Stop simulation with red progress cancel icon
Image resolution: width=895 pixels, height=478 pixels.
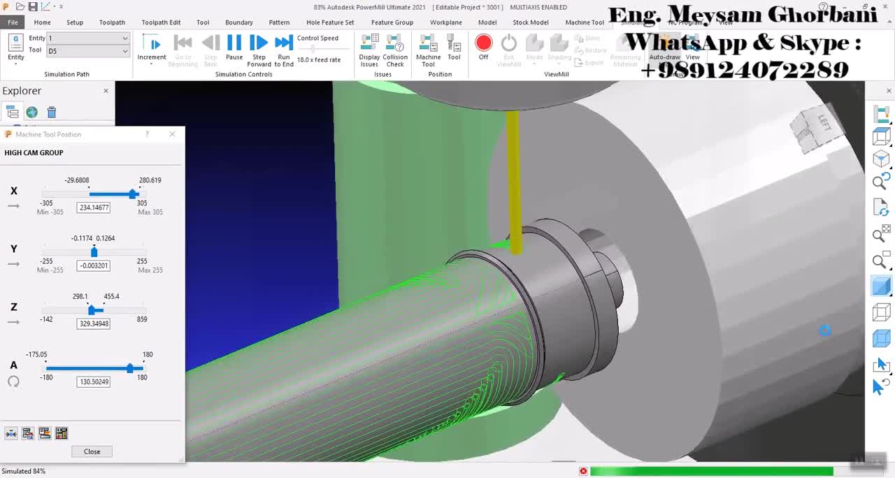click(583, 471)
